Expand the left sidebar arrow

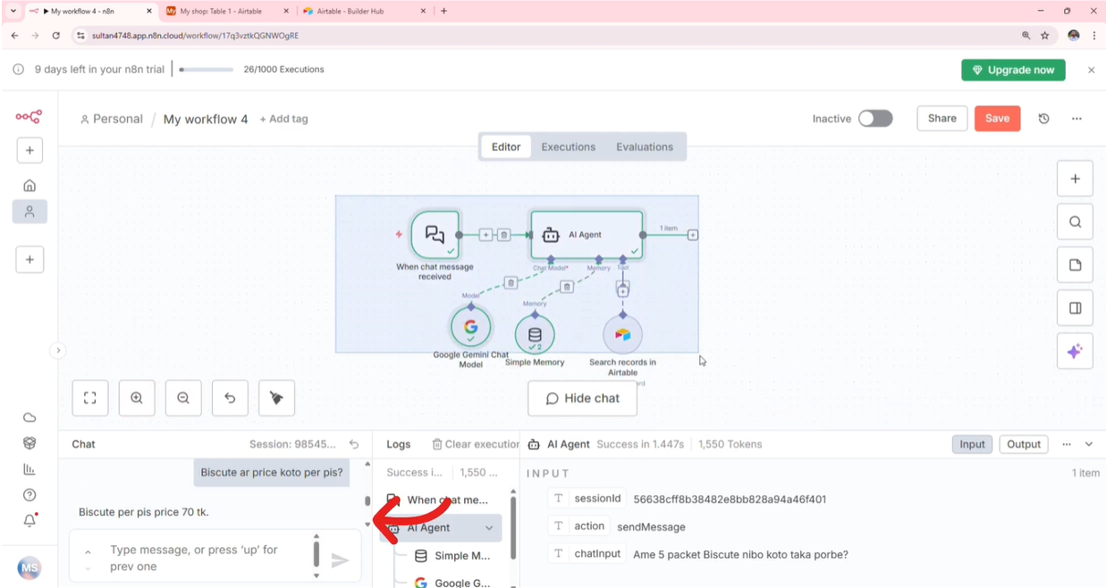58,350
